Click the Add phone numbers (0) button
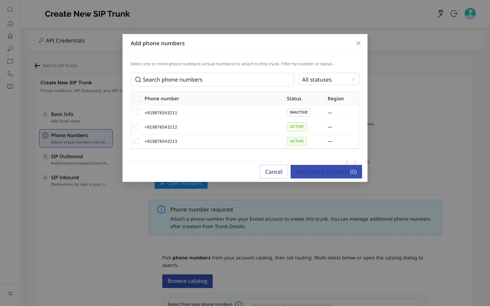This screenshot has height=306, width=490. point(326,172)
